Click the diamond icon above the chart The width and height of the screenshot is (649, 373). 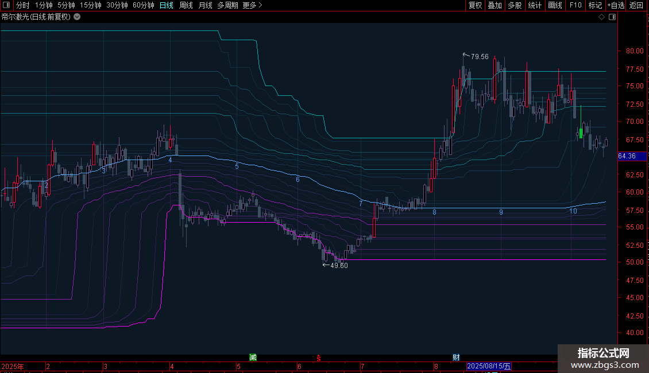pyautogui.click(x=601, y=17)
